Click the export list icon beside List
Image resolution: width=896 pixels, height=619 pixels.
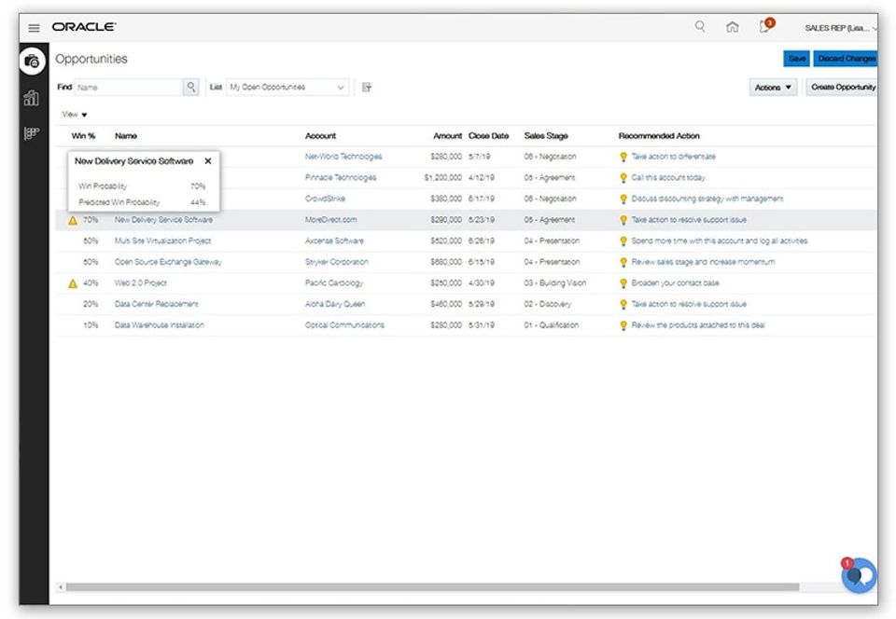click(x=367, y=88)
